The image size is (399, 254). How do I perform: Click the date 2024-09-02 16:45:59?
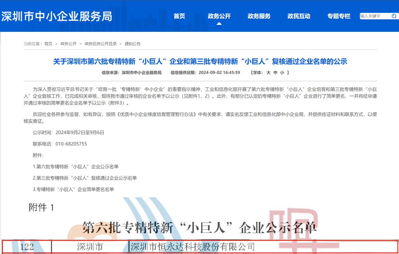(x=219, y=73)
